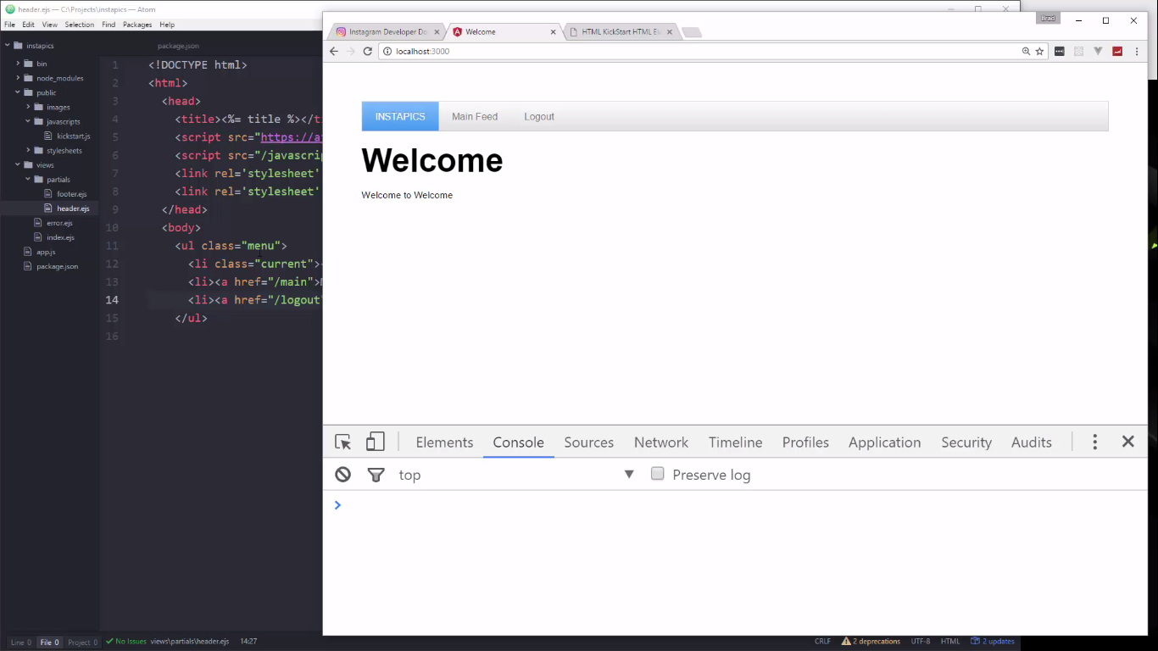Close the DevTools panel
The width and height of the screenshot is (1158, 651).
[x=1128, y=442]
